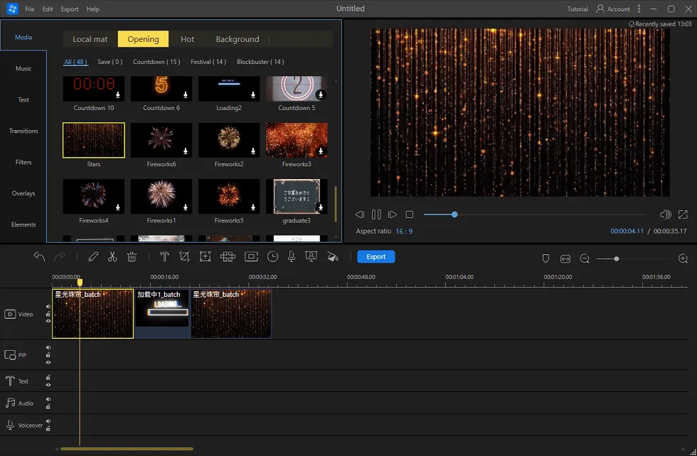Click the blue Export button
The width and height of the screenshot is (697, 456).
pos(376,257)
